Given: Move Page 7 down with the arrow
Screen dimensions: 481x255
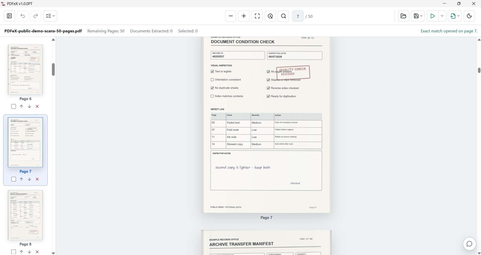Looking at the screenshot, I should (x=29, y=179).
